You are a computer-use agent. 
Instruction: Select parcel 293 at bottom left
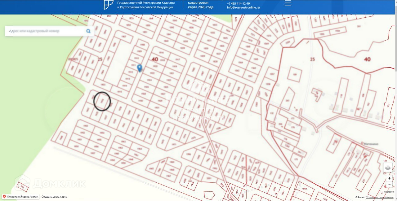click(x=22, y=187)
